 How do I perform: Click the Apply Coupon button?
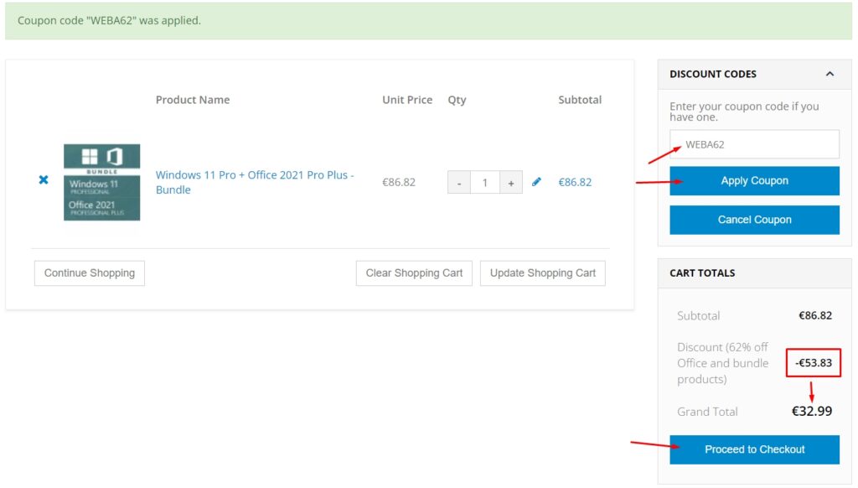(x=754, y=181)
